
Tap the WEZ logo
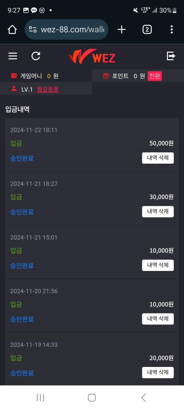92,57
